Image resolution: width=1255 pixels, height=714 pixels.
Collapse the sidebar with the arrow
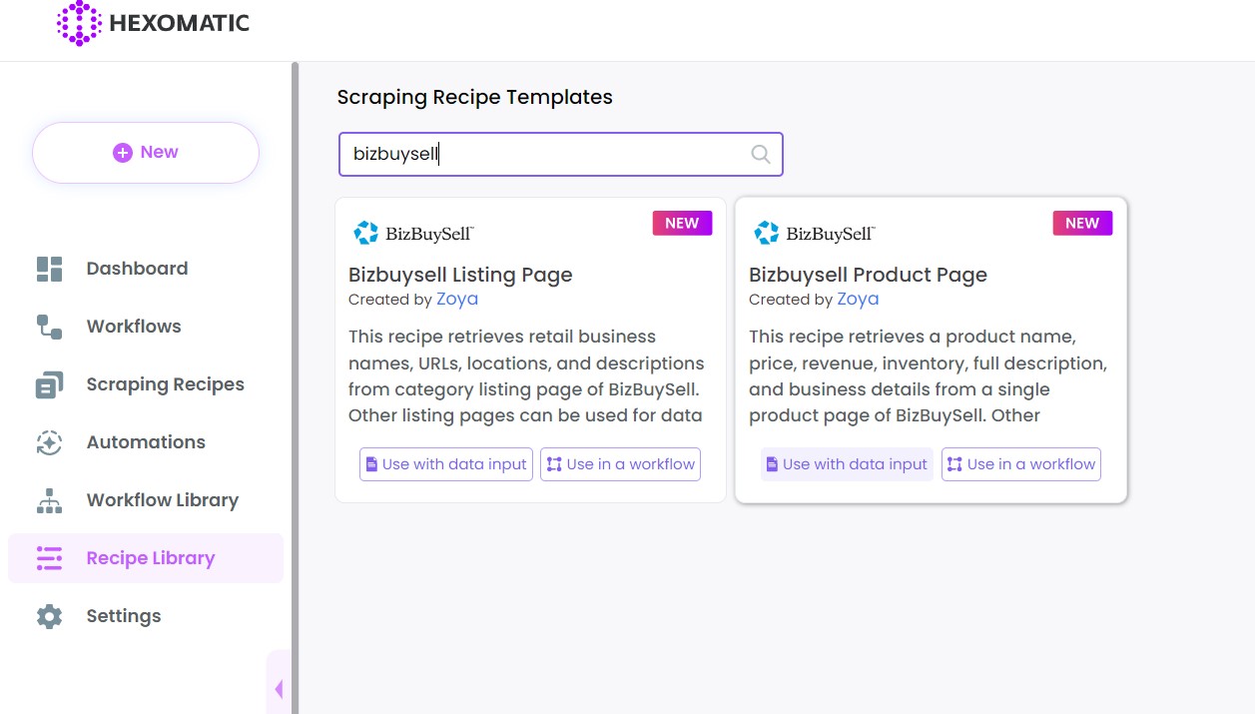(x=279, y=688)
